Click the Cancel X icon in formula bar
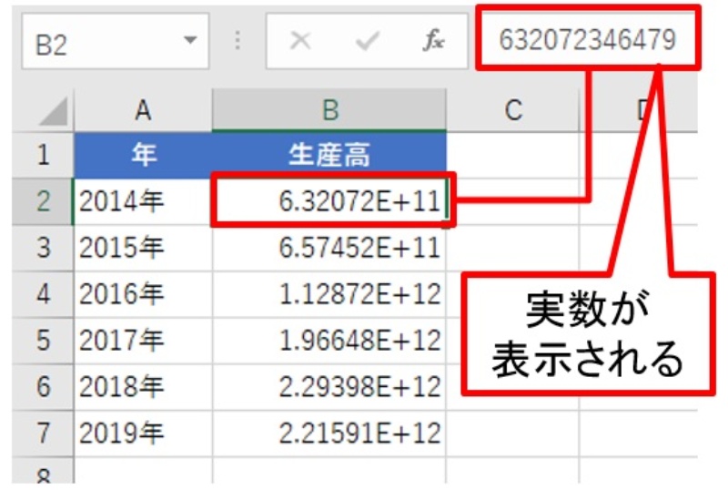This screenshot has width=728, height=490. coord(300,42)
